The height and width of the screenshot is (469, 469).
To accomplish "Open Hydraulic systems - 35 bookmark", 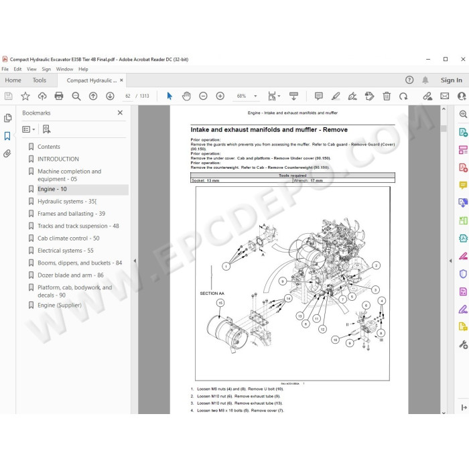I will tap(67, 201).
